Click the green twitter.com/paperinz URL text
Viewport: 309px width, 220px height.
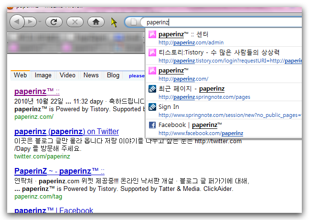(x=42, y=157)
